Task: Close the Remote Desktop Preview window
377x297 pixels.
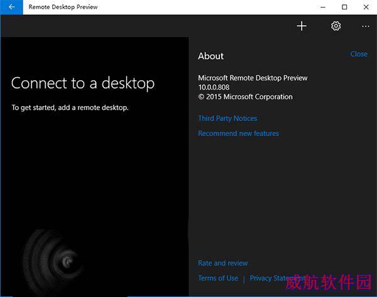Action: pos(366,7)
